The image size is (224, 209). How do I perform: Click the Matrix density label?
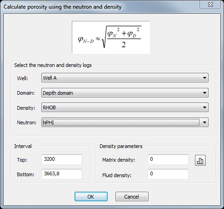pos(119,160)
